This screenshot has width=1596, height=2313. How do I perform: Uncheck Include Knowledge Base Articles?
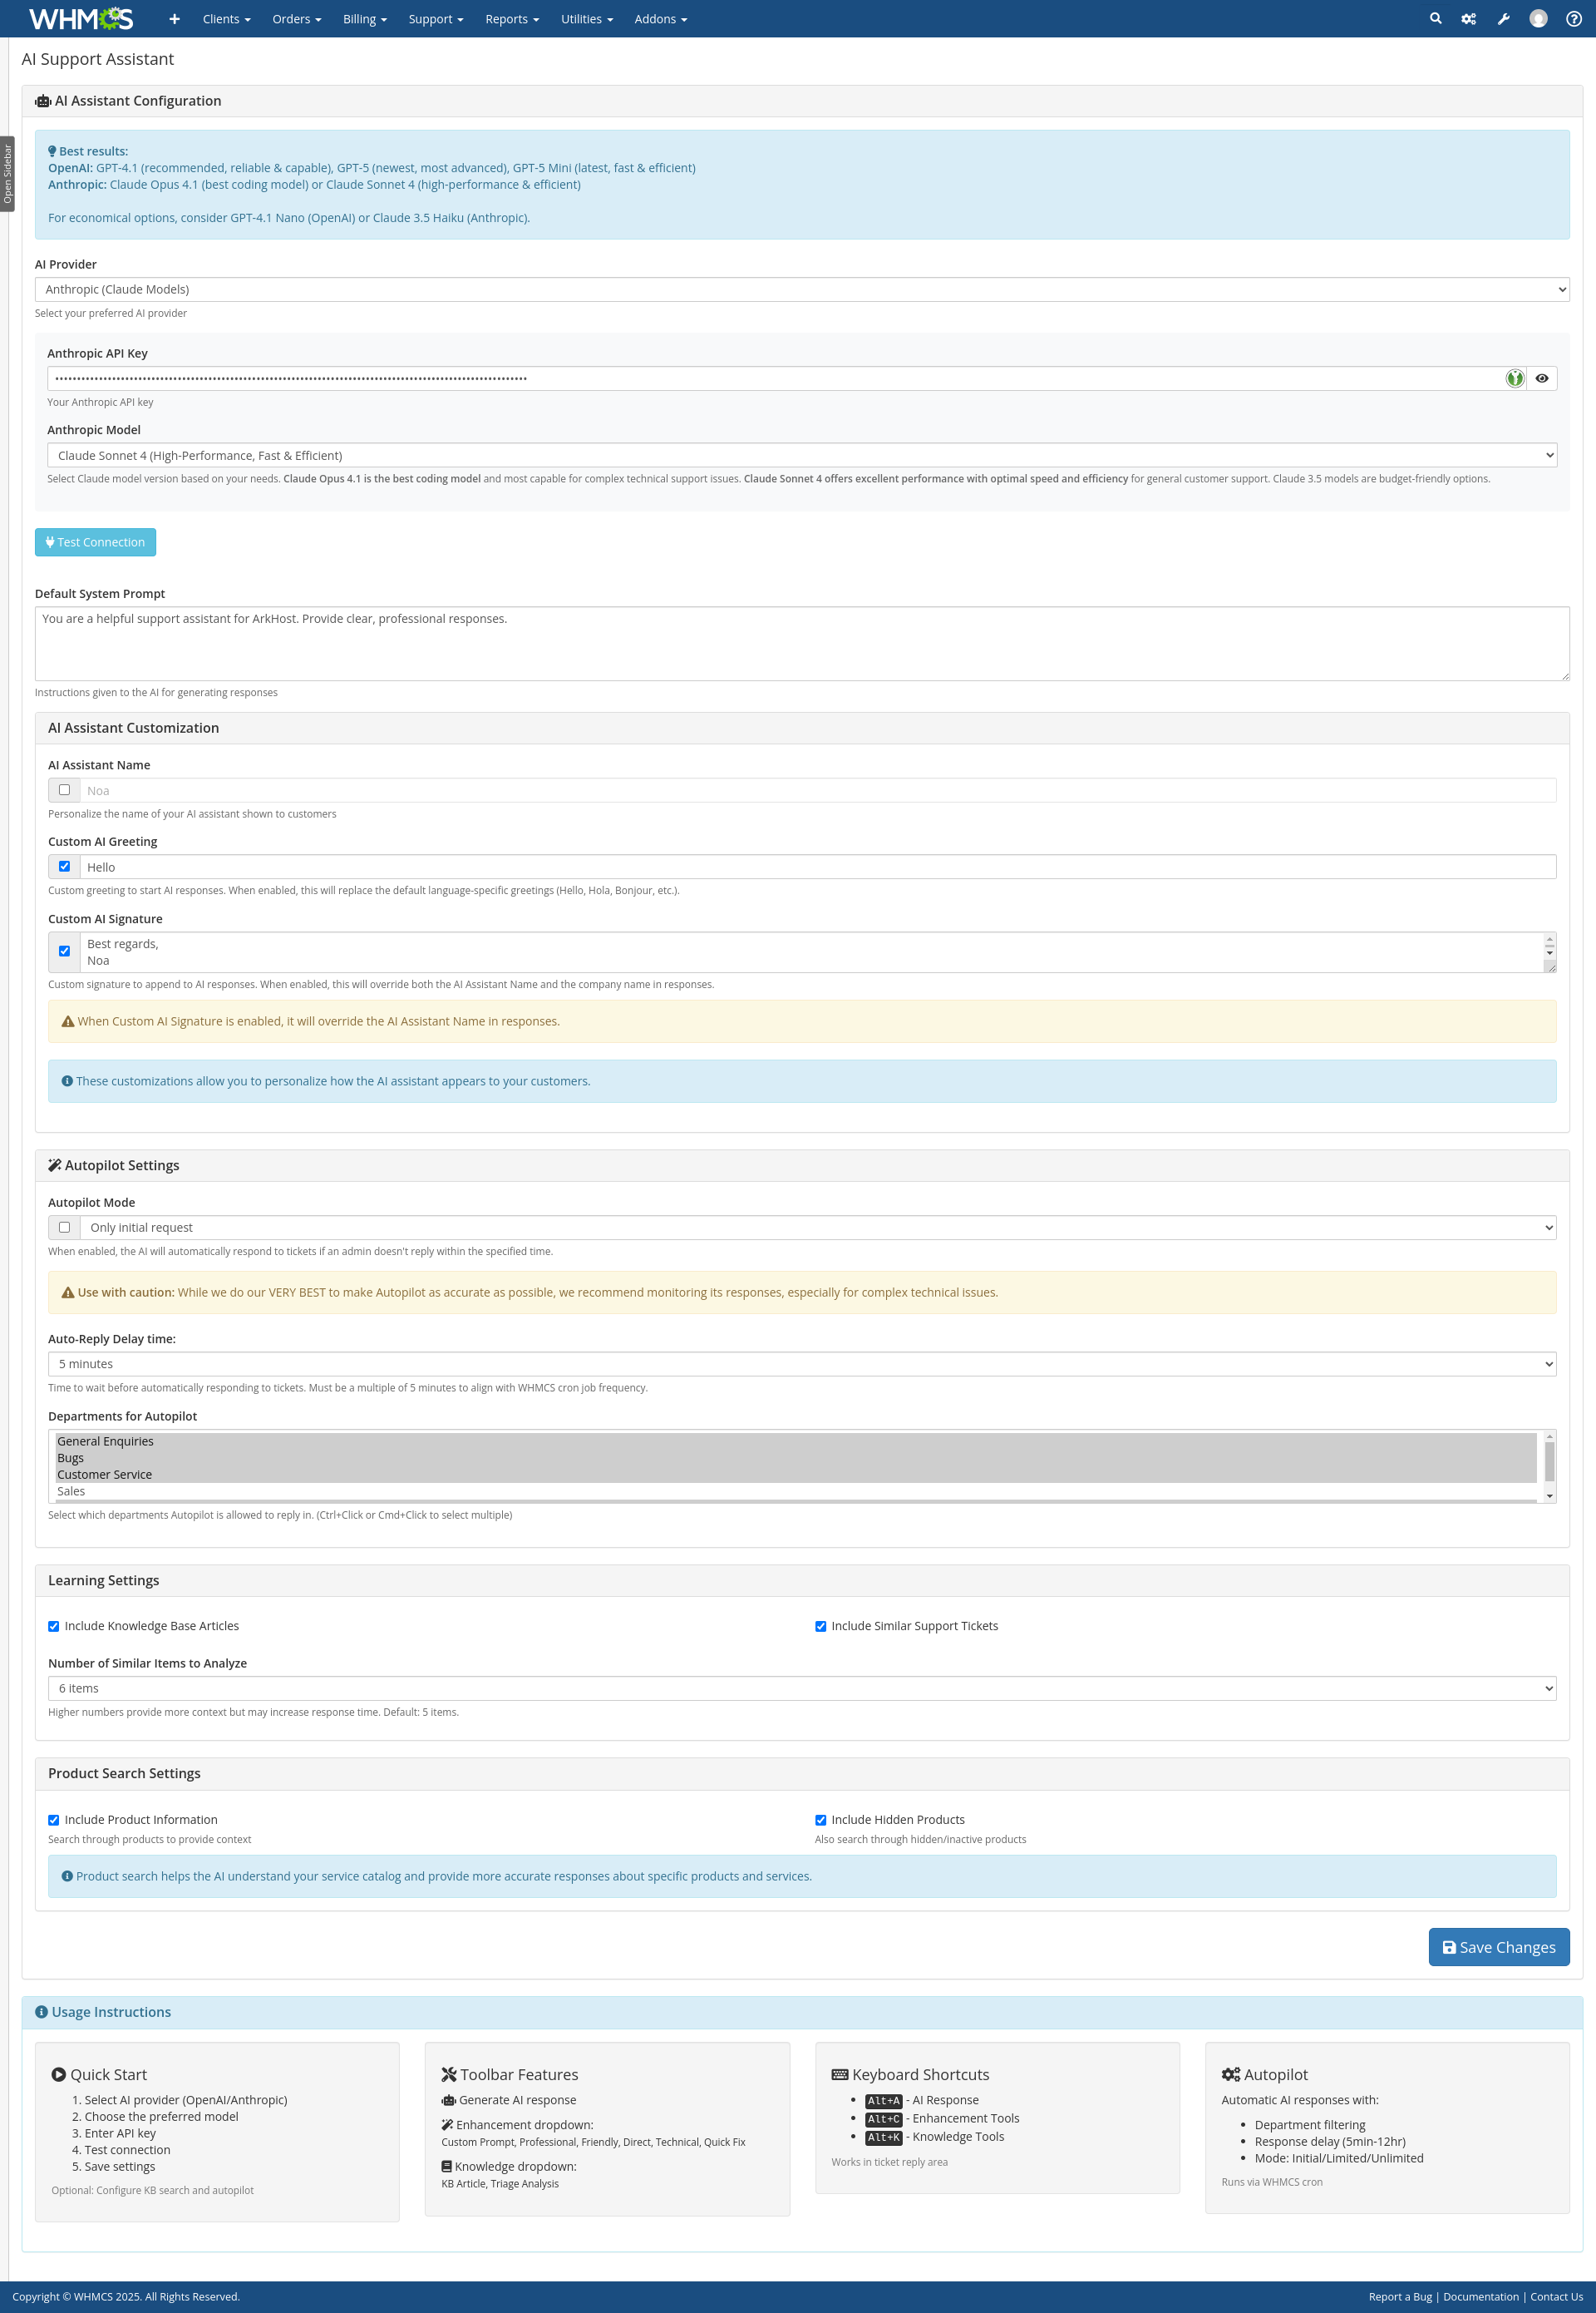[x=54, y=1626]
